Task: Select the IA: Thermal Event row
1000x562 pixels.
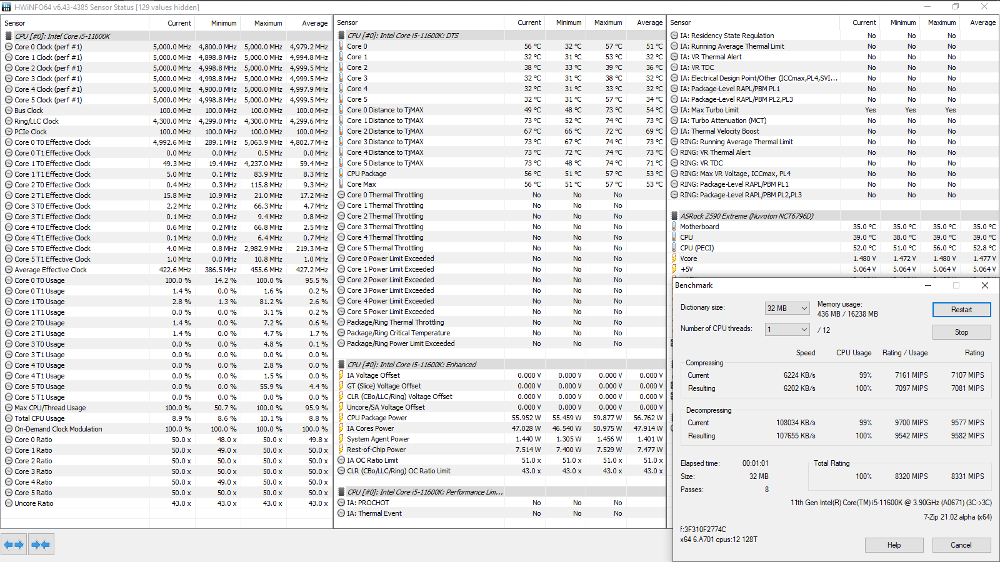Action: pyautogui.click(x=501, y=513)
